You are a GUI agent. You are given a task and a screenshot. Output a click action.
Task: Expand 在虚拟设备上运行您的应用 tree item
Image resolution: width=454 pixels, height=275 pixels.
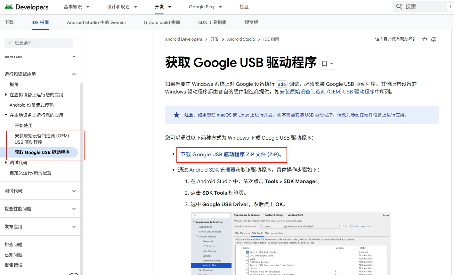[6, 95]
